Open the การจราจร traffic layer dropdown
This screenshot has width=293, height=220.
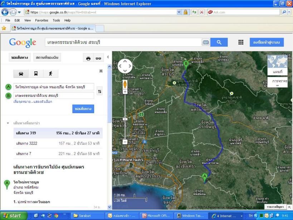pyautogui.click(x=278, y=82)
